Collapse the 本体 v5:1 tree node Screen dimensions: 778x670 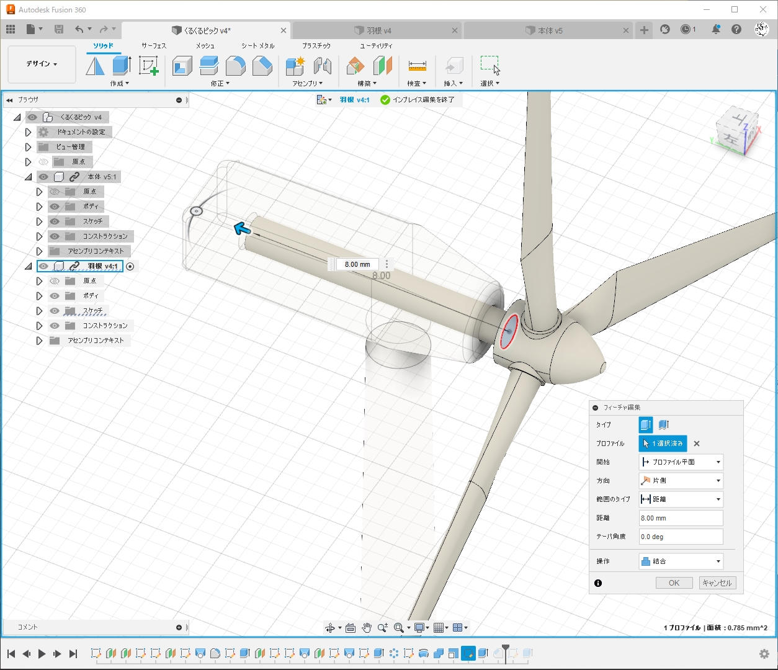click(28, 177)
